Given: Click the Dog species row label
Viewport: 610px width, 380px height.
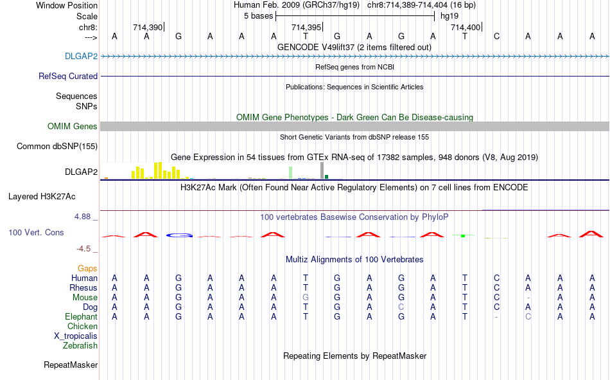Looking at the screenshot, I should coord(90,307).
